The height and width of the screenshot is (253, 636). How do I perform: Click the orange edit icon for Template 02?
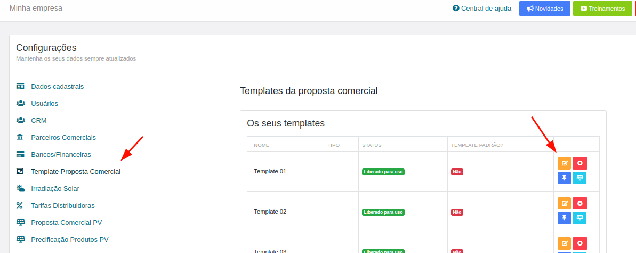point(564,203)
